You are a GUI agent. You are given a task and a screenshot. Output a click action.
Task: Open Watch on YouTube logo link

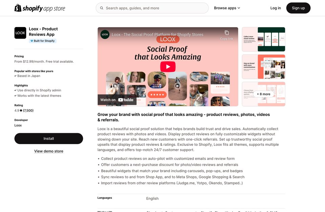point(117,100)
